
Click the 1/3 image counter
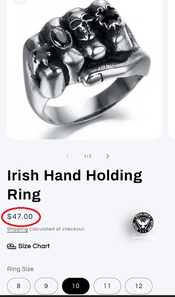pyautogui.click(x=88, y=156)
